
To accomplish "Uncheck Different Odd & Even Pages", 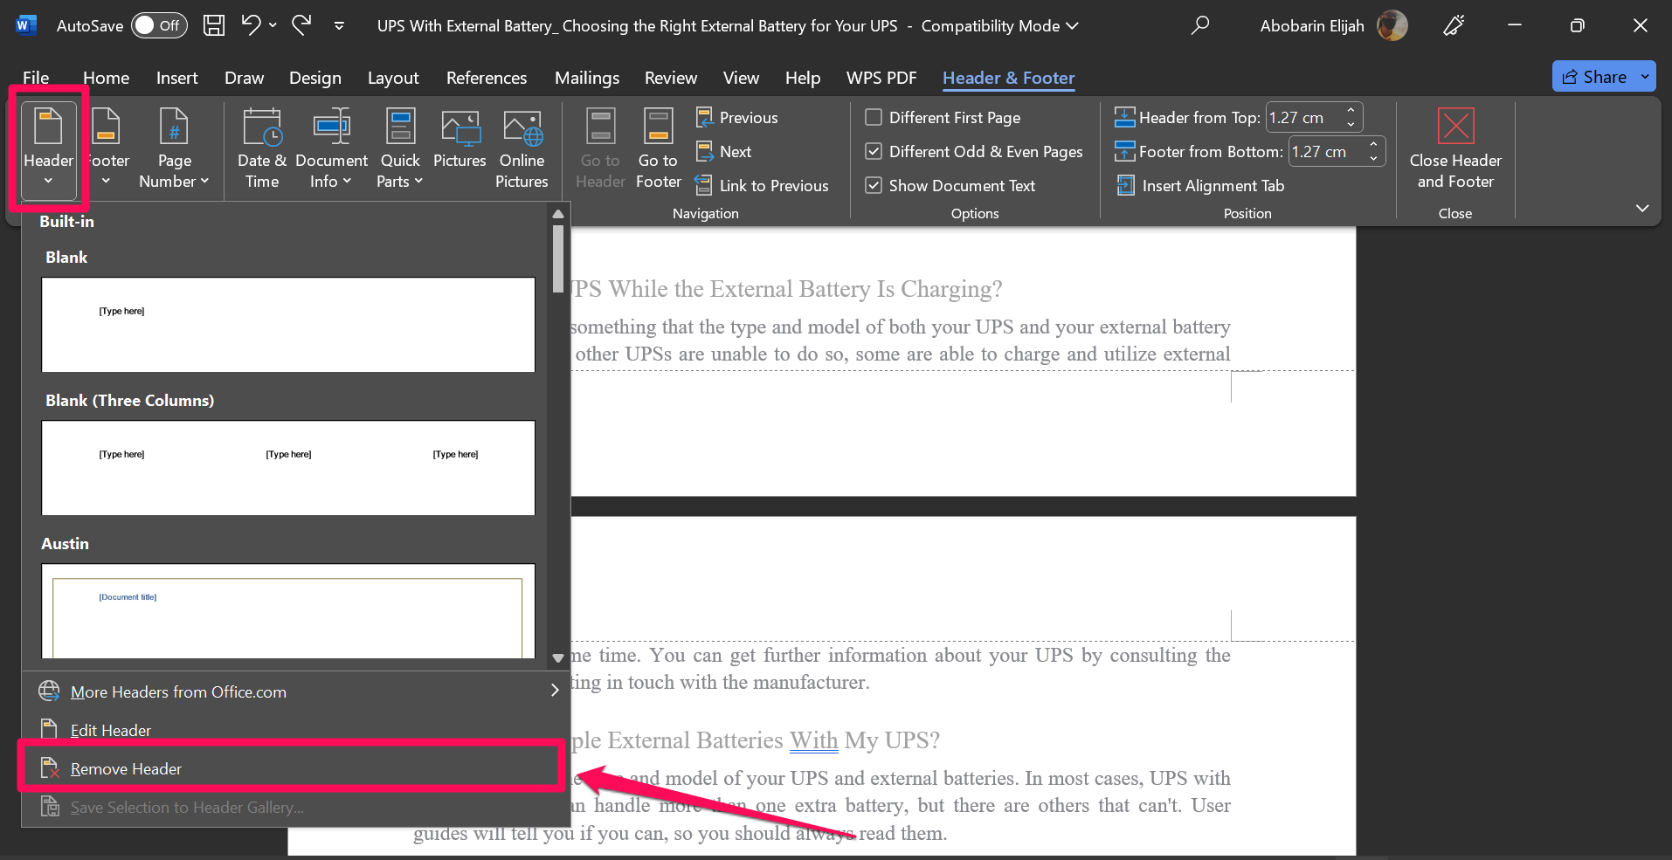I will [874, 151].
